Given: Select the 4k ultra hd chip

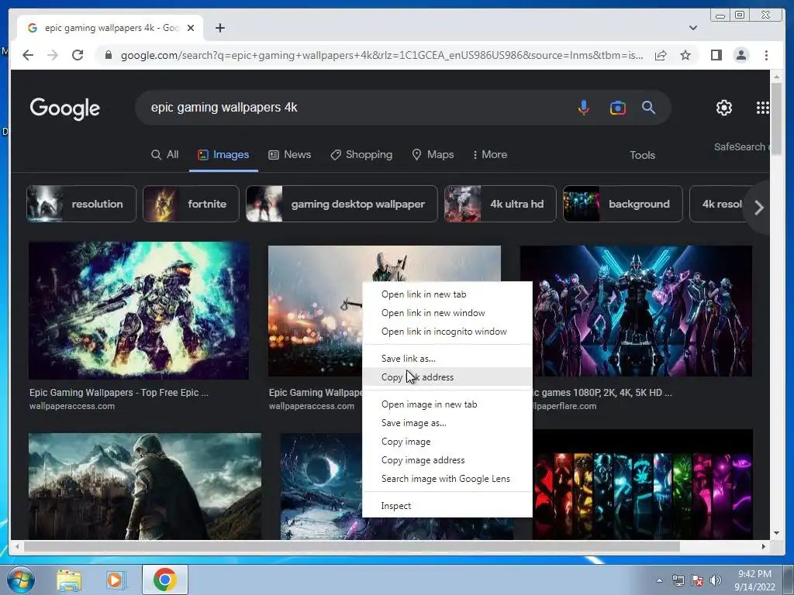Looking at the screenshot, I should tap(500, 204).
